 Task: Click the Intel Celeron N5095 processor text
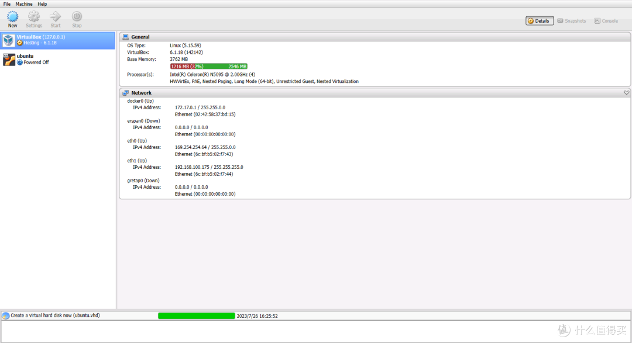[x=212, y=74]
